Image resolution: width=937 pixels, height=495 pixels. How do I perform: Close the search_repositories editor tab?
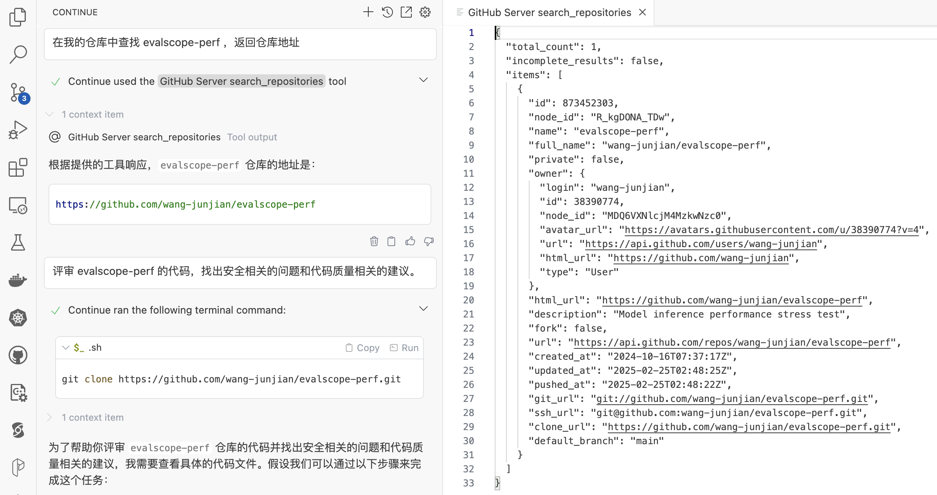(x=642, y=13)
